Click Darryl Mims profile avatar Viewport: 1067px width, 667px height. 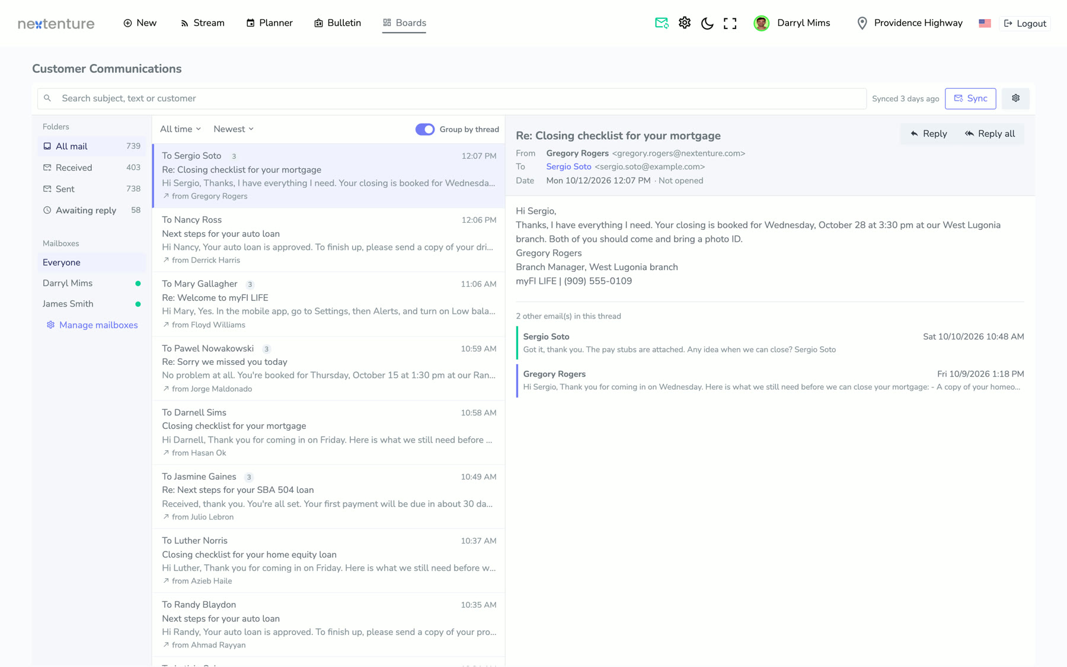(762, 23)
